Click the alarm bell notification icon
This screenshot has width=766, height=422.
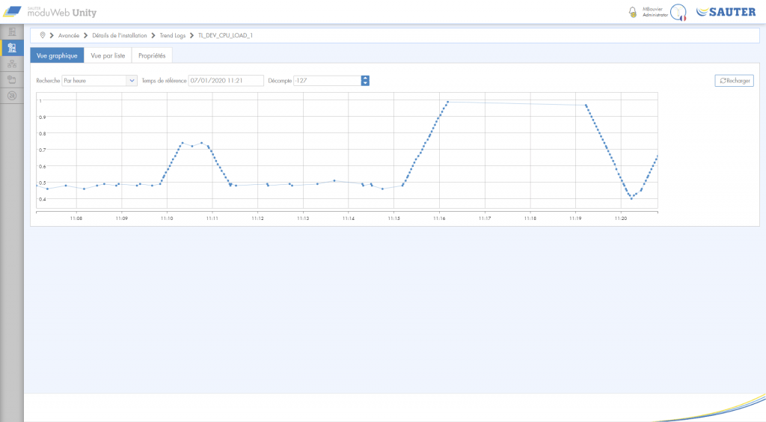tap(633, 12)
